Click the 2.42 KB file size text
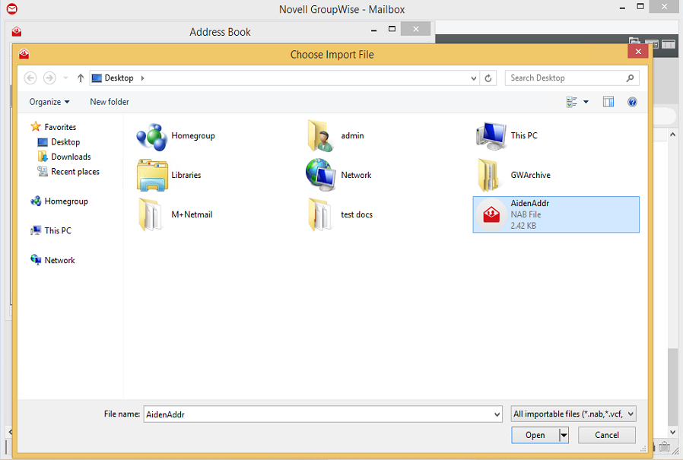 (x=523, y=226)
